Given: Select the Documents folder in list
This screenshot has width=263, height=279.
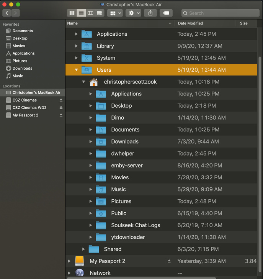Looking at the screenshot, I should pos(161,130).
